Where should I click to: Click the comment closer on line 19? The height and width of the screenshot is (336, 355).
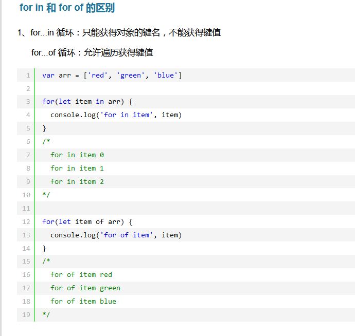[x=46, y=314]
